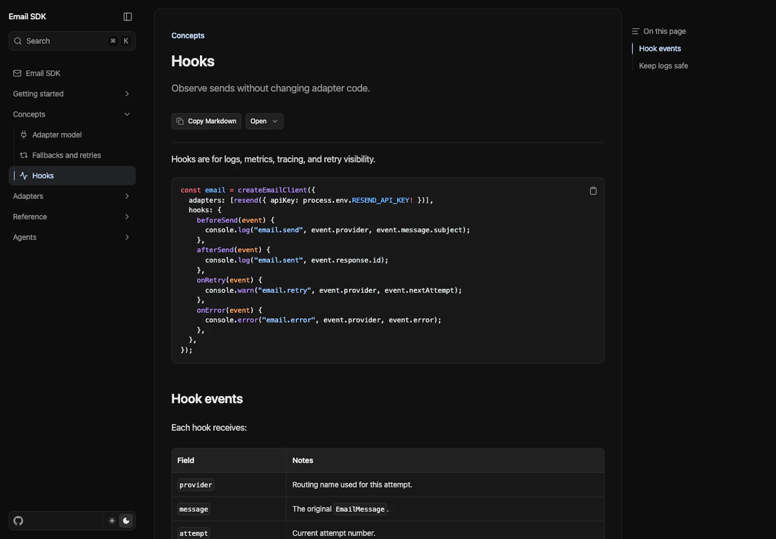Click the search magnifier icon
This screenshot has width=776, height=539.
tap(18, 41)
